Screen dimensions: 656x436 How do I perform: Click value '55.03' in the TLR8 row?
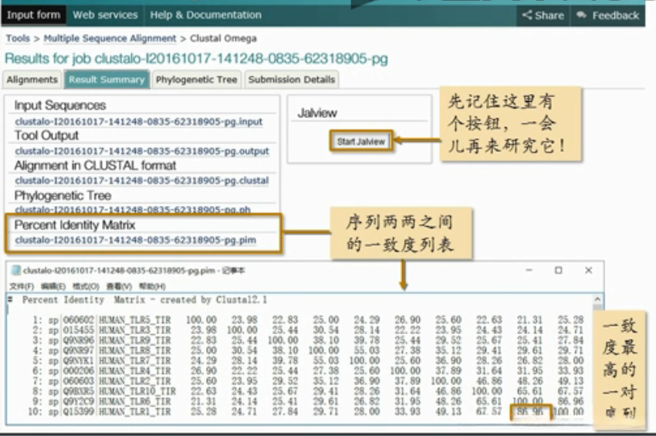pyautogui.click(x=367, y=350)
